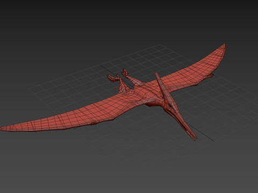Viewport: 258px width, 193px height.
Task: Click the wing finger claw on right wing
Action: tap(210, 76)
